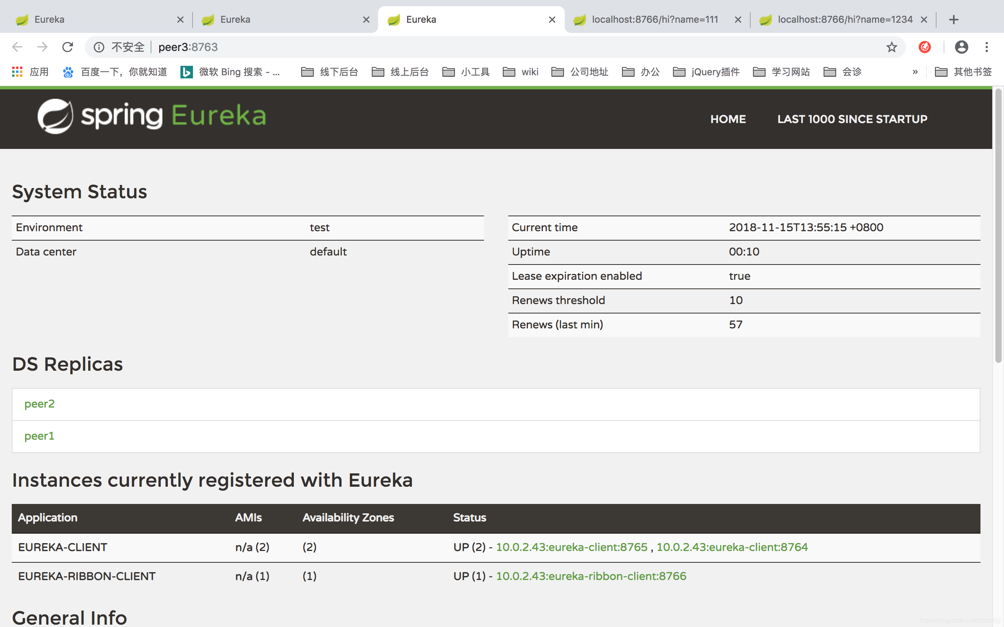The width and height of the screenshot is (1004, 627).
Task: Click the Application column header
Action: (x=48, y=518)
